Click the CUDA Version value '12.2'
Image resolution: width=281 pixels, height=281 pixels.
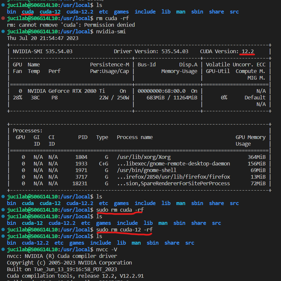click(248, 52)
